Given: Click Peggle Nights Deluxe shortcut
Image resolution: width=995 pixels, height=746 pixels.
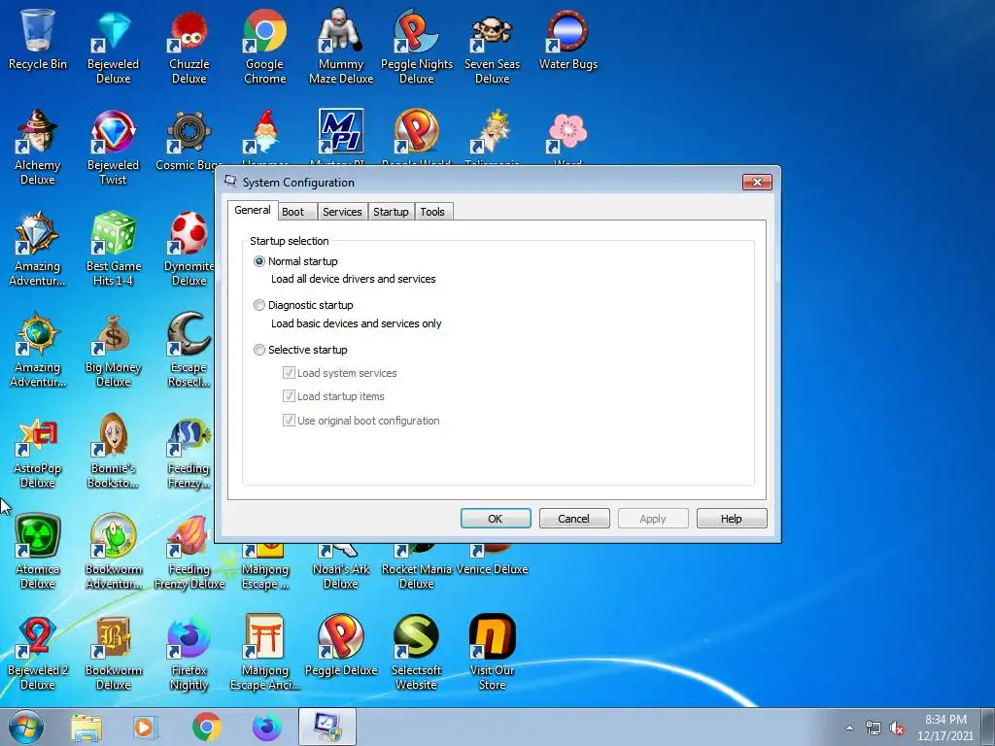Looking at the screenshot, I should pos(416,47).
